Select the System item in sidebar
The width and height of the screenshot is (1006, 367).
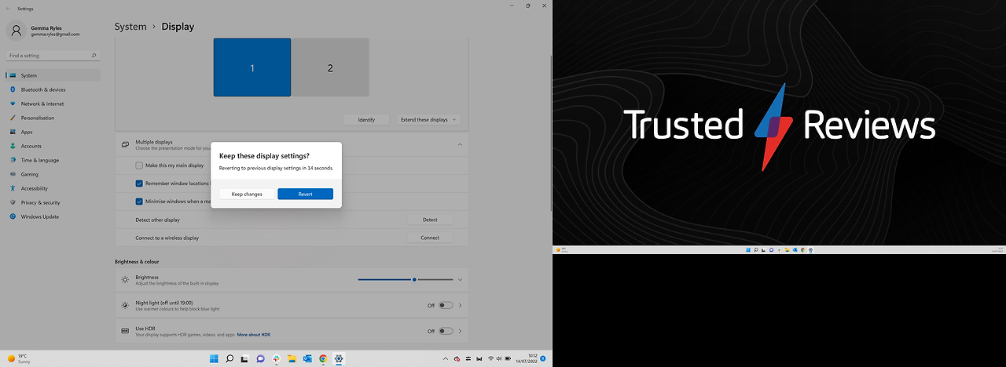[x=53, y=75]
